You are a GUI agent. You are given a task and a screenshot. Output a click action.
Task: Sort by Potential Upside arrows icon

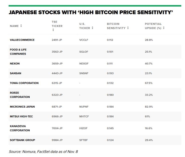point(164,28)
